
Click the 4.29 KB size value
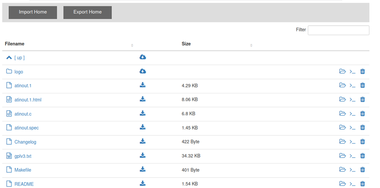click(x=190, y=85)
